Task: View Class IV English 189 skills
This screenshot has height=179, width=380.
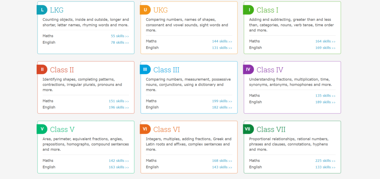Action: pyautogui.click(x=325, y=102)
